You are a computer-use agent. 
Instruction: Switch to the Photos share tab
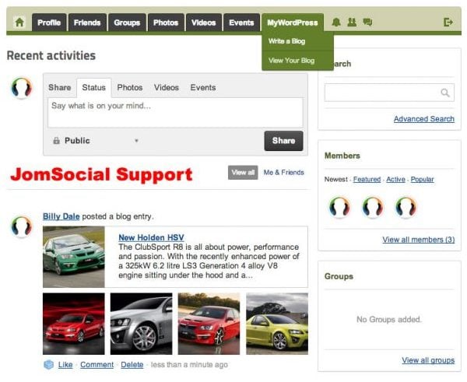[x=130, y=88]
